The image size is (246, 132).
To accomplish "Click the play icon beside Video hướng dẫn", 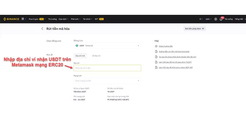I will [x=156, y=46].
